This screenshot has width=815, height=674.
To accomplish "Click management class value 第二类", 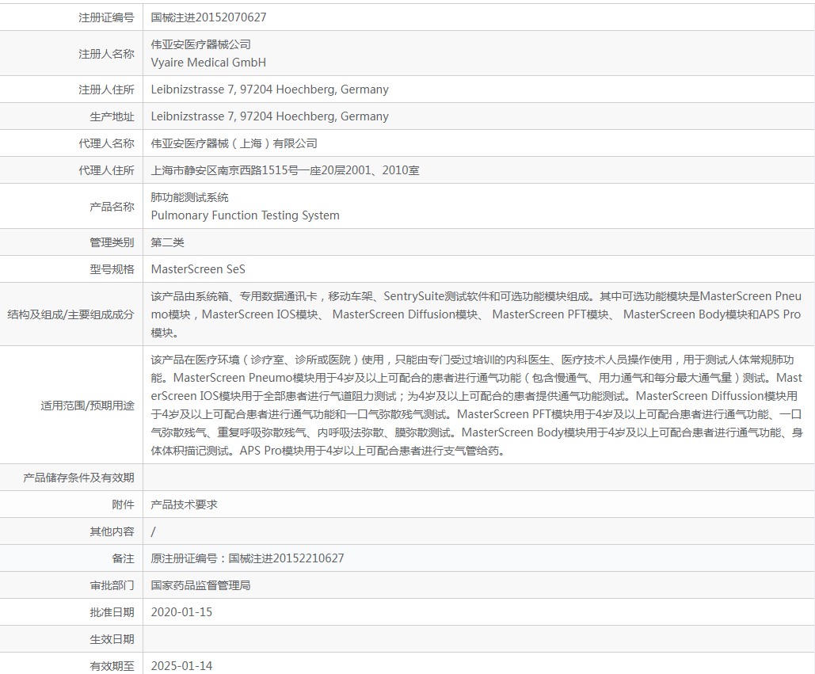I will coord(167,242).
